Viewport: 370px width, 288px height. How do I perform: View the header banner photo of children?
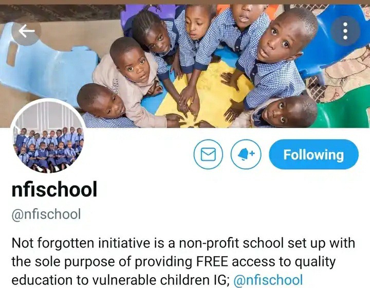pyautogui.click(x=185, y=66)
